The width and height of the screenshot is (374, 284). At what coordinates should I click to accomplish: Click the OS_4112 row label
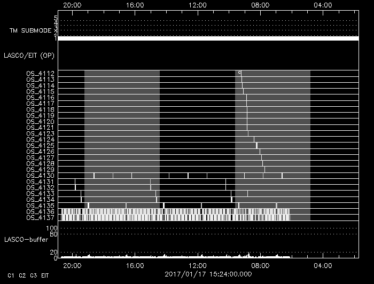point(40,73)
